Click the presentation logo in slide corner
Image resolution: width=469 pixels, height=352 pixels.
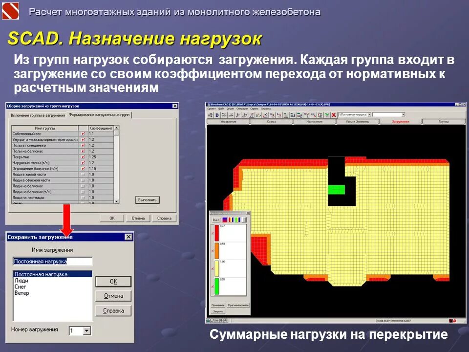pos(10,10)
